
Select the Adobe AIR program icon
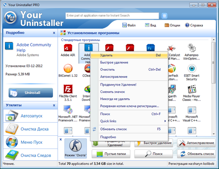[x=68, y=48]
